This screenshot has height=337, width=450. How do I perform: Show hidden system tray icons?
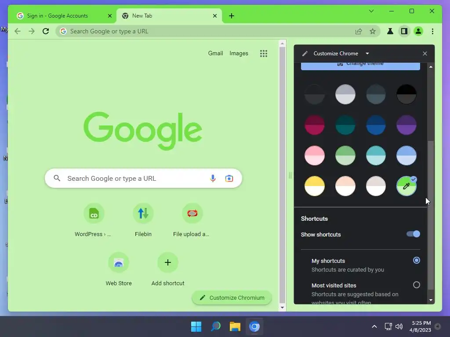point(374,326)
